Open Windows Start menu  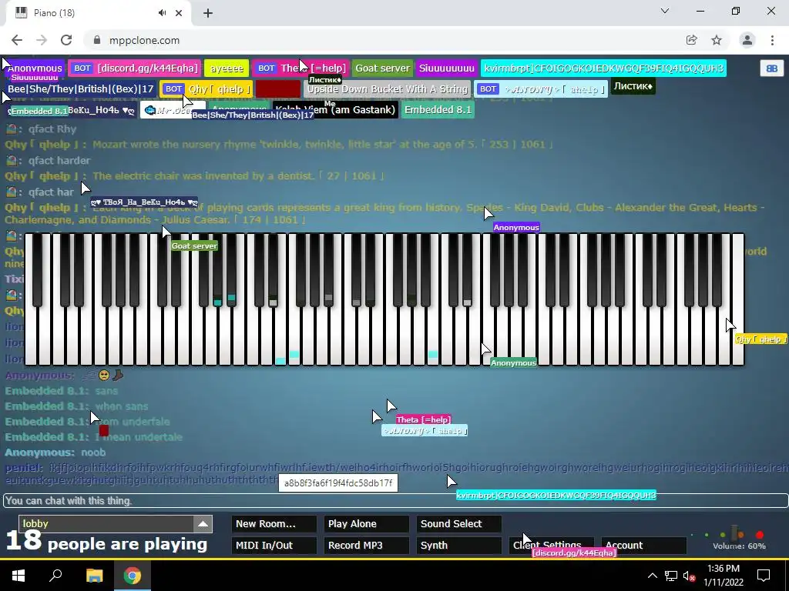pos(18,576)
